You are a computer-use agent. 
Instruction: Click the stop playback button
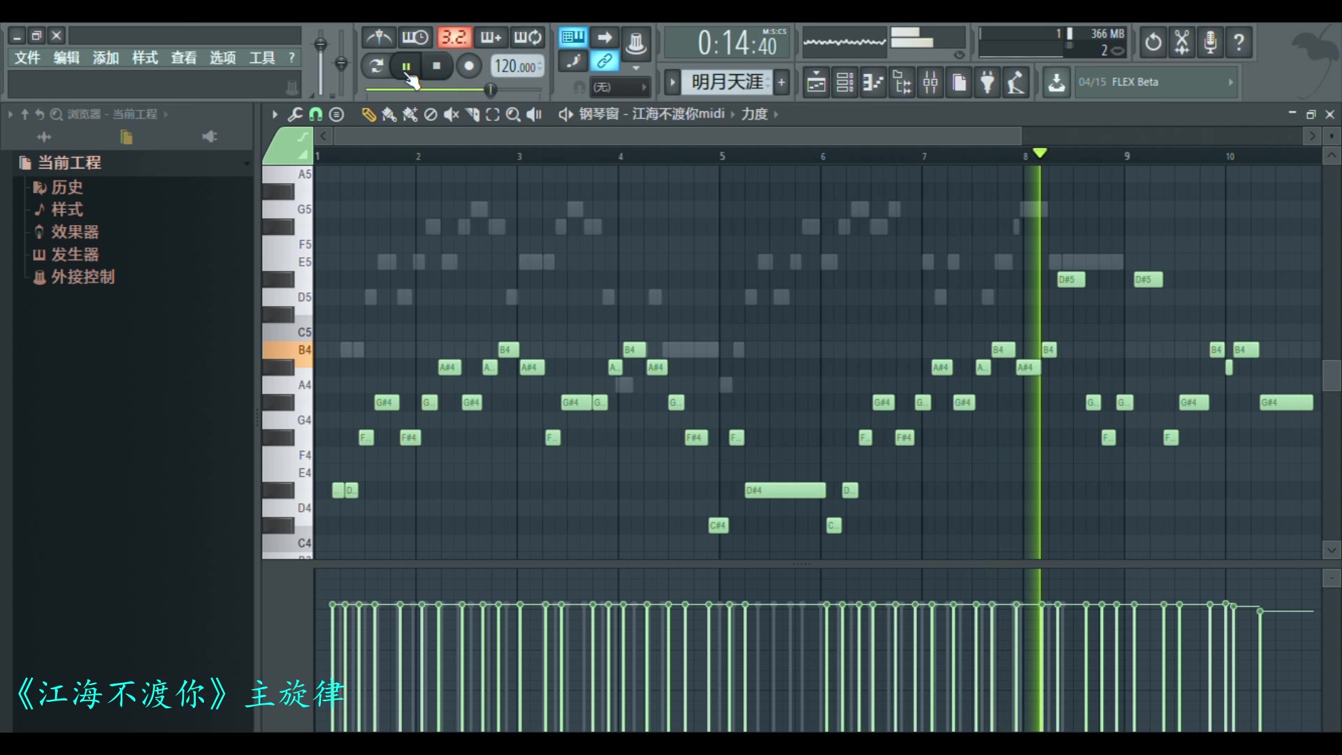tap(437, 66)
